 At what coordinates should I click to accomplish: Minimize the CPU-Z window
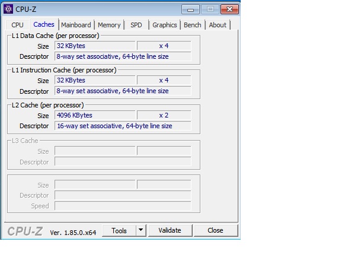(190, 9)
